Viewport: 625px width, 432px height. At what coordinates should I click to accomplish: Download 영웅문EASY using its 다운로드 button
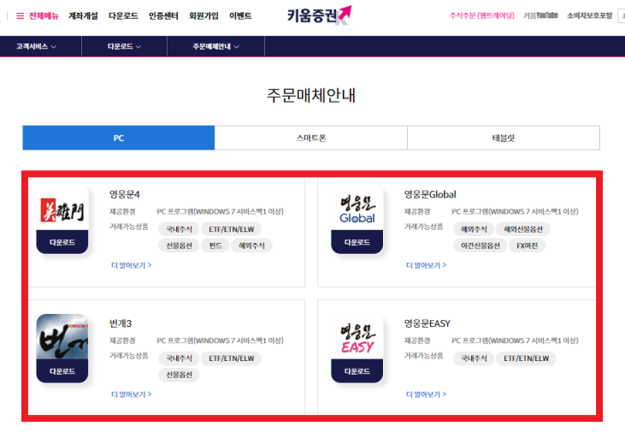[x=357, y=371]
